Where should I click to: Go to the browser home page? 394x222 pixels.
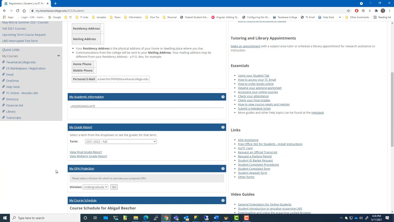pyautogui.click(x=24, y=11)
